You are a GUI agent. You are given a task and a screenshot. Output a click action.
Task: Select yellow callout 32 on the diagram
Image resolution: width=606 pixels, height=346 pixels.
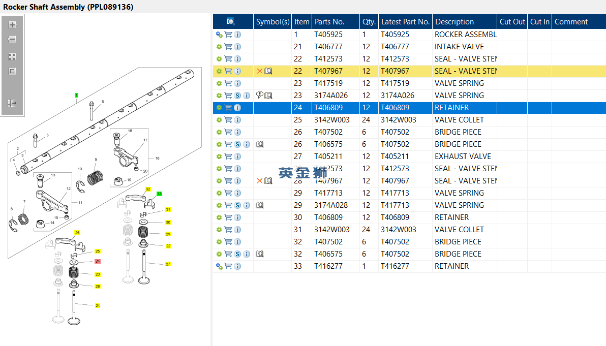click(147, 189)
